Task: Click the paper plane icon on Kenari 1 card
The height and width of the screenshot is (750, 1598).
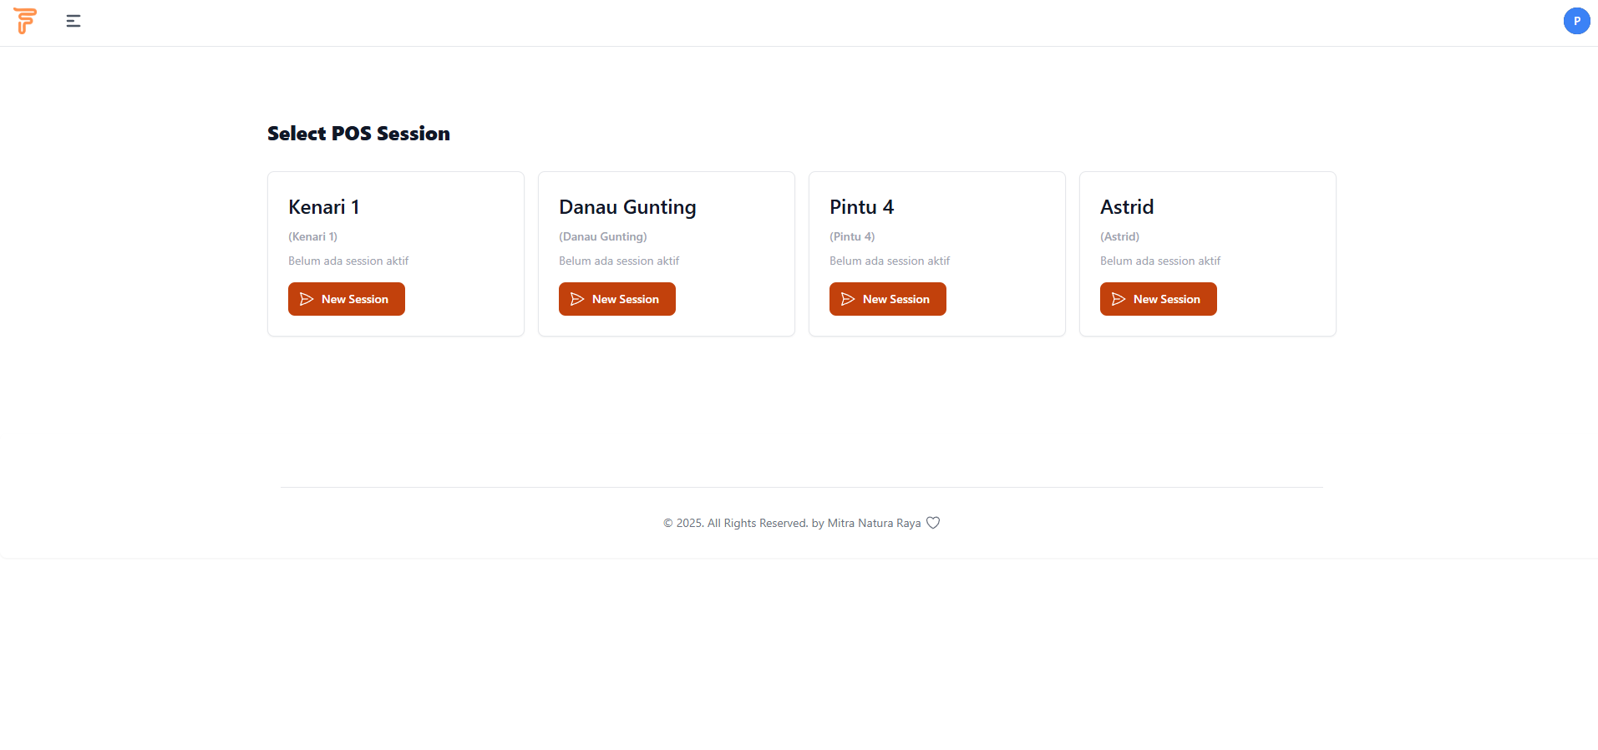Action: coord(307,299)
